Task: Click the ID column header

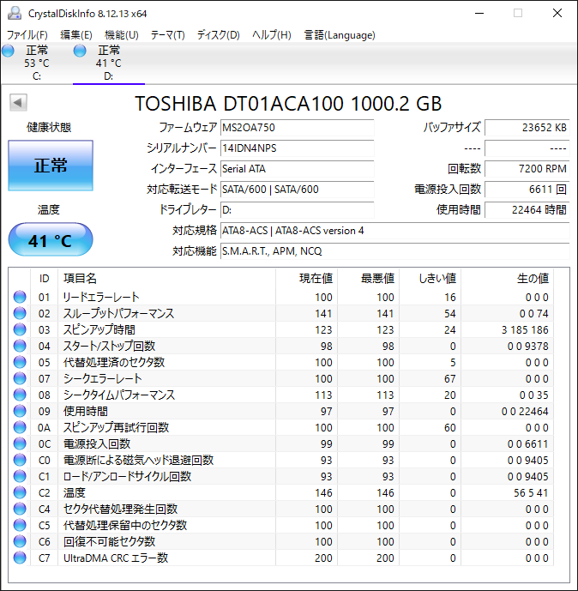Action: pos(44,279)
